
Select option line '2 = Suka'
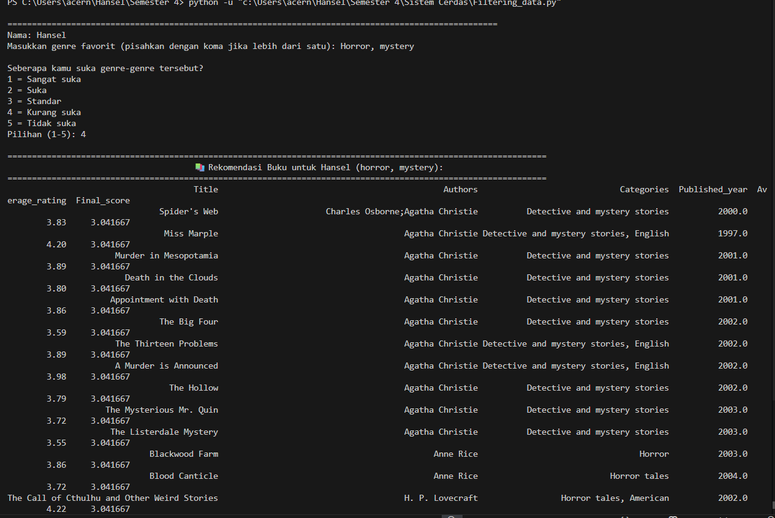(27, 90)
